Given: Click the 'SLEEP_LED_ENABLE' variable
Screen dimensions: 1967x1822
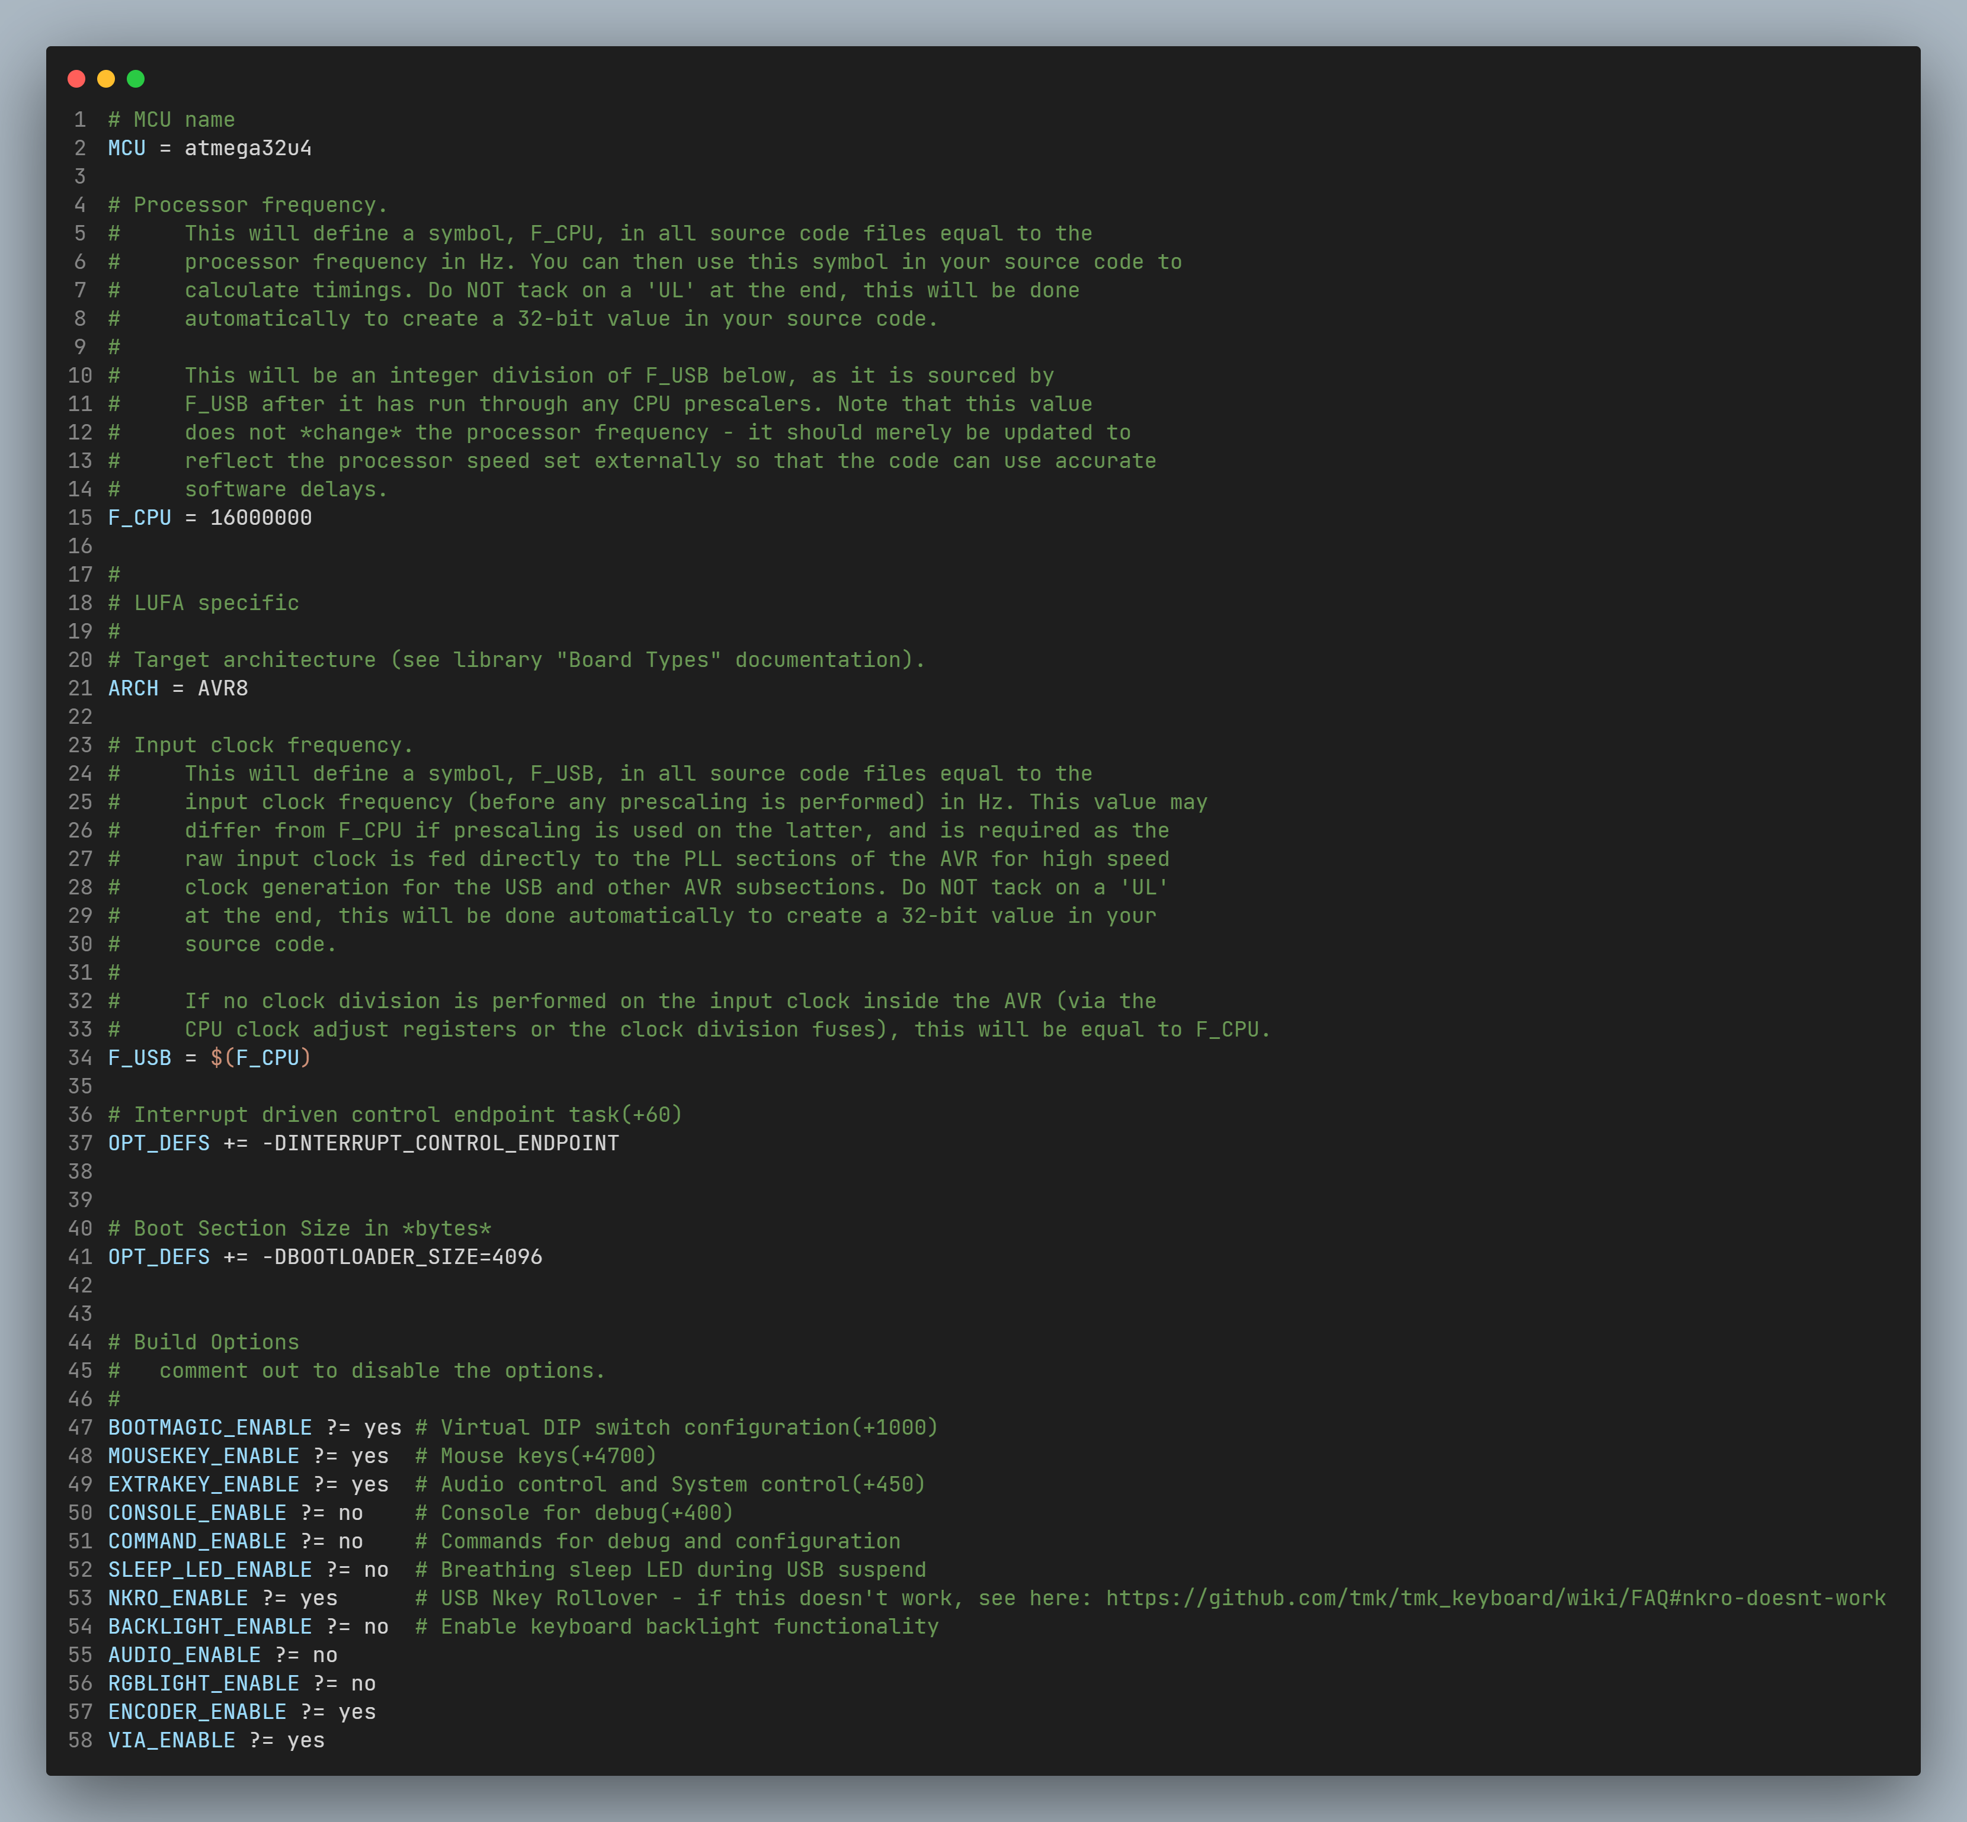Looking at the screenshot, I should 210,1570.
